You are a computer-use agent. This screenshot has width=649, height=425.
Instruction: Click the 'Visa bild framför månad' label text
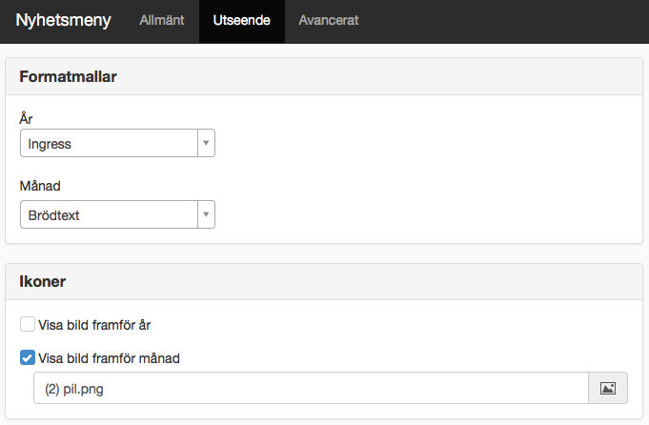point(109,358)
